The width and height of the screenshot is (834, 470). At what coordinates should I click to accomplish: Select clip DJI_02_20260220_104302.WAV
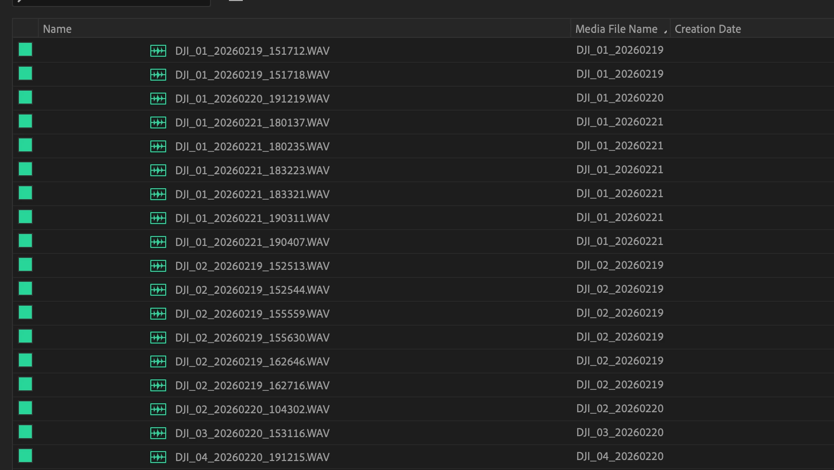252,409
